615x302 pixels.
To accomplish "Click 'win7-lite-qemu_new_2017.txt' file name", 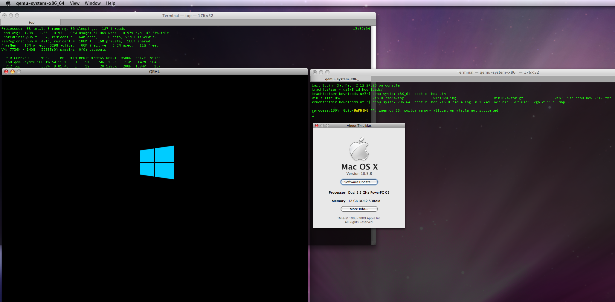I will coord(583,98).
